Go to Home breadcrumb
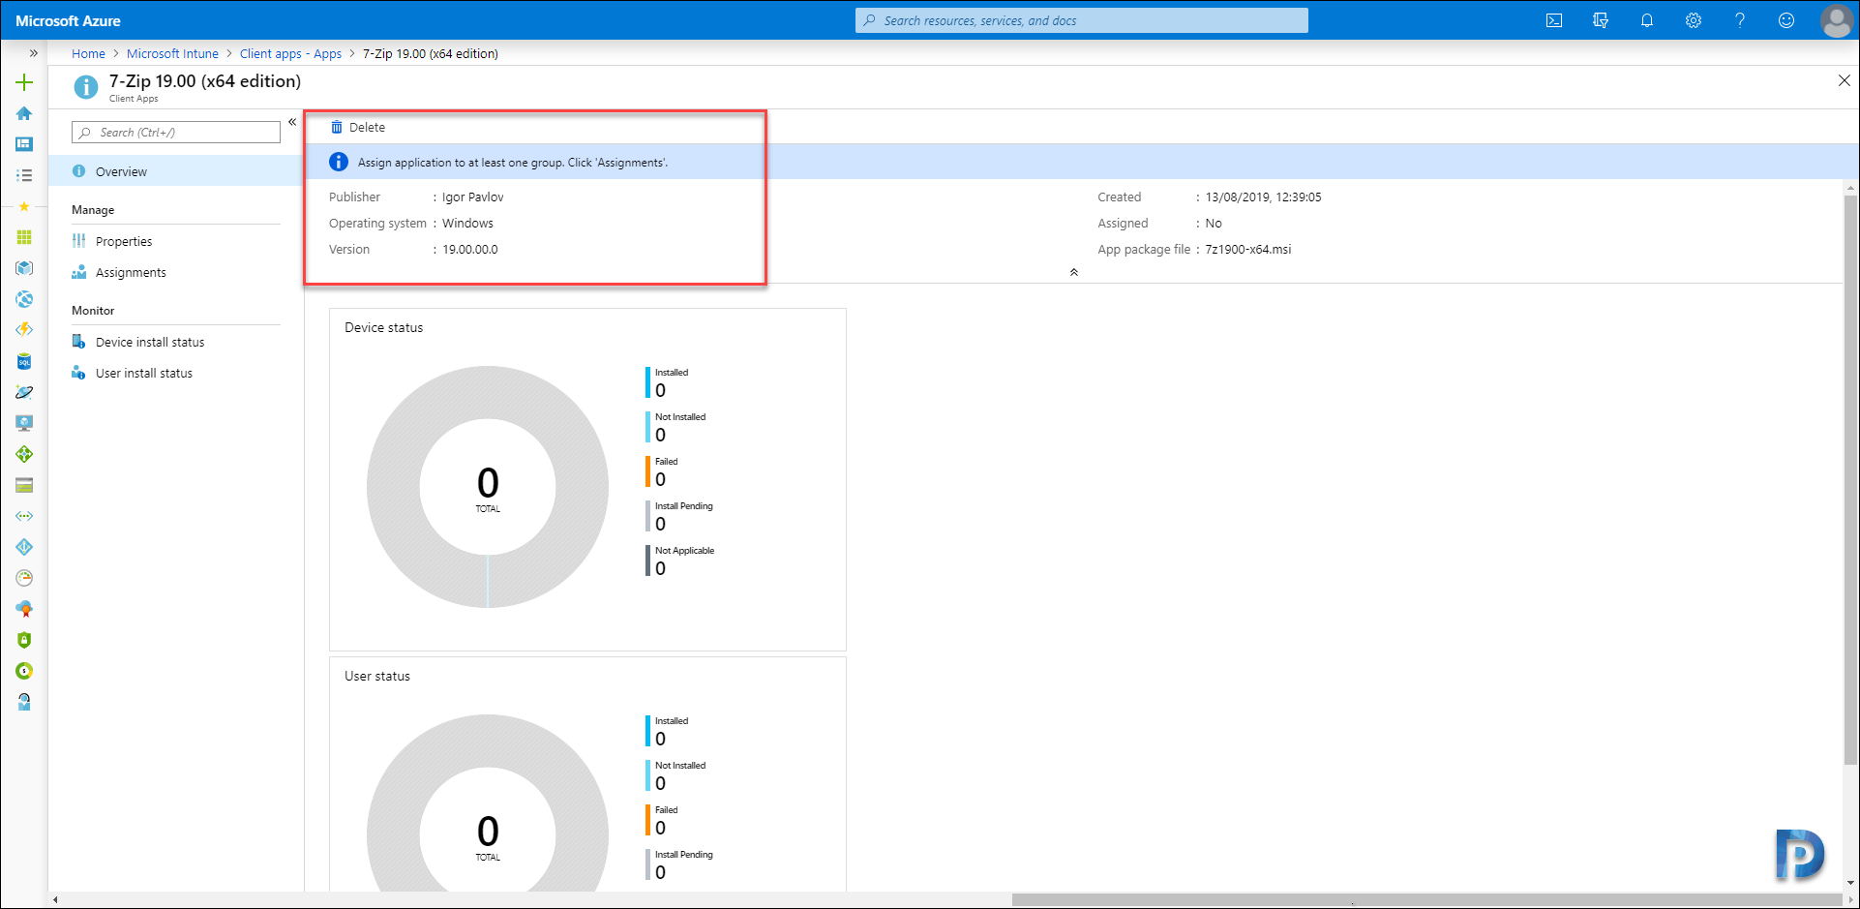 [x=88, y=53]
